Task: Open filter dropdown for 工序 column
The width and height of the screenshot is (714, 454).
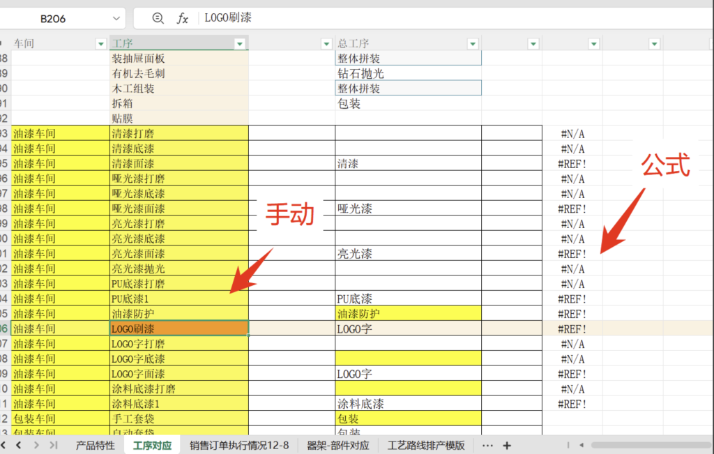Action: point(240,44)
